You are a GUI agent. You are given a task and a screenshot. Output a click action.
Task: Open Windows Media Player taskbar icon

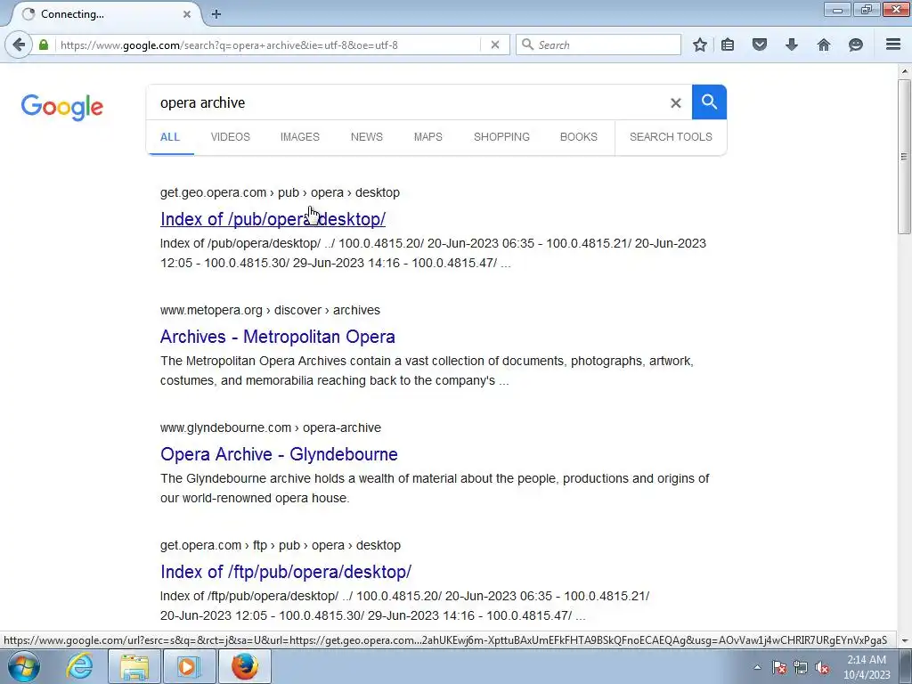click(188, 666)
